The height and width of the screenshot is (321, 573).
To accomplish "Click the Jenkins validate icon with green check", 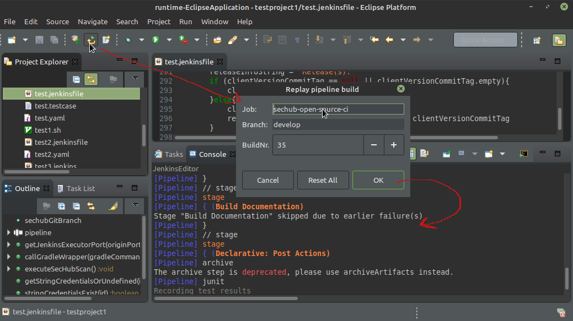I will coord(76,40).
